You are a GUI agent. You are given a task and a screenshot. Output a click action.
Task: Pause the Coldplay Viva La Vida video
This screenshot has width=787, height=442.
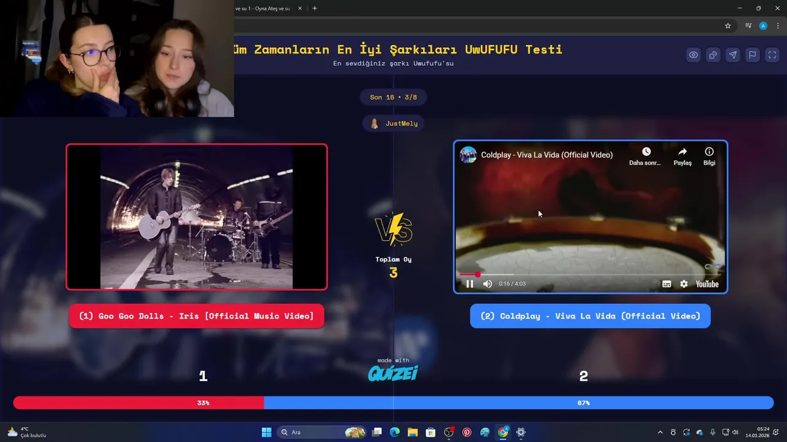coord(470,284)
